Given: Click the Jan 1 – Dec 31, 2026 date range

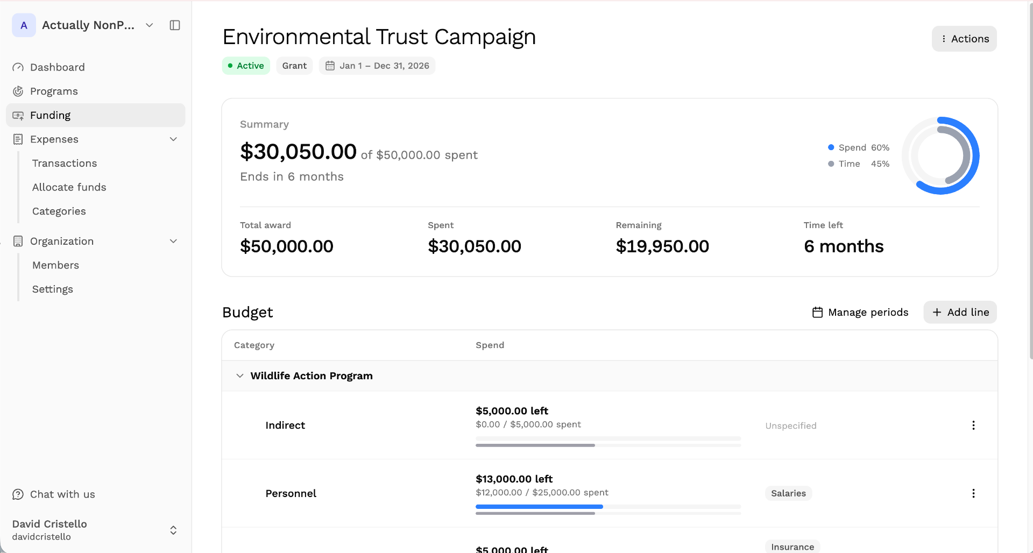Looking at the screenshot, I should click(x=384, y=66).
